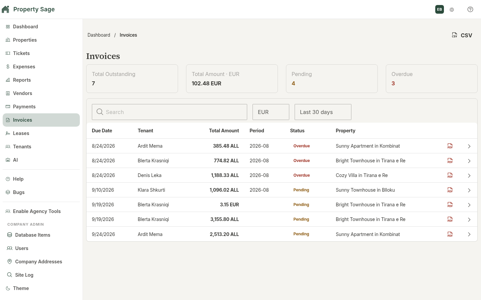The image size is (481, 300).
Task: Download PDF for Klara Shkurti invoice
Action: pyautogui.click(x=450, y=190)
